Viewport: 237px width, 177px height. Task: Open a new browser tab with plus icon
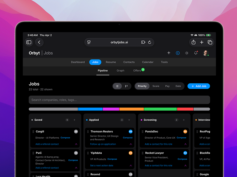(x=202, y=42)
